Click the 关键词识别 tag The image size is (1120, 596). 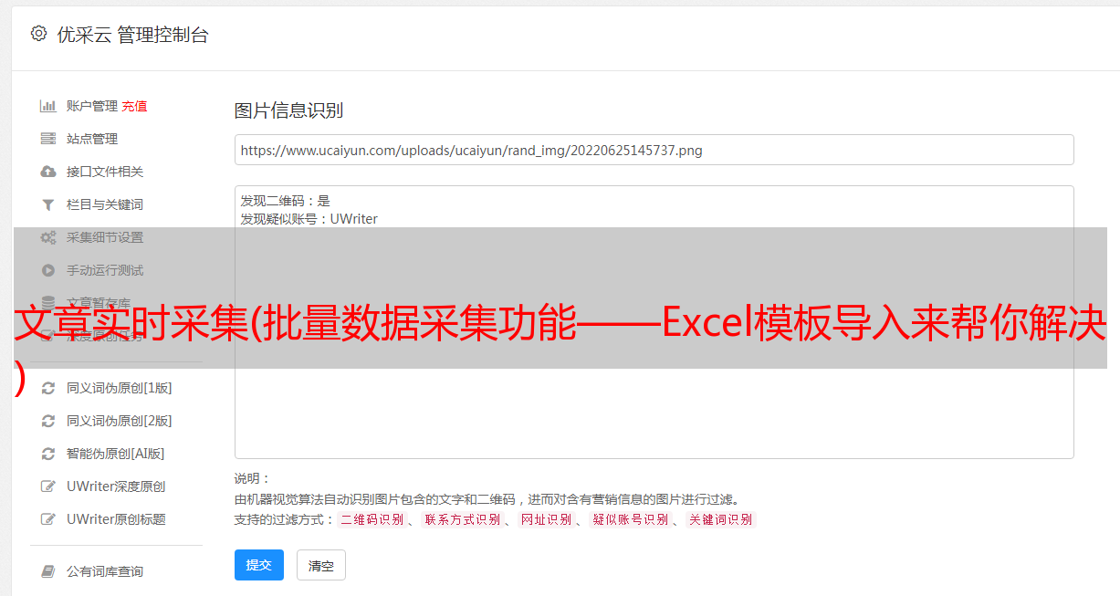tap(721, 519)
